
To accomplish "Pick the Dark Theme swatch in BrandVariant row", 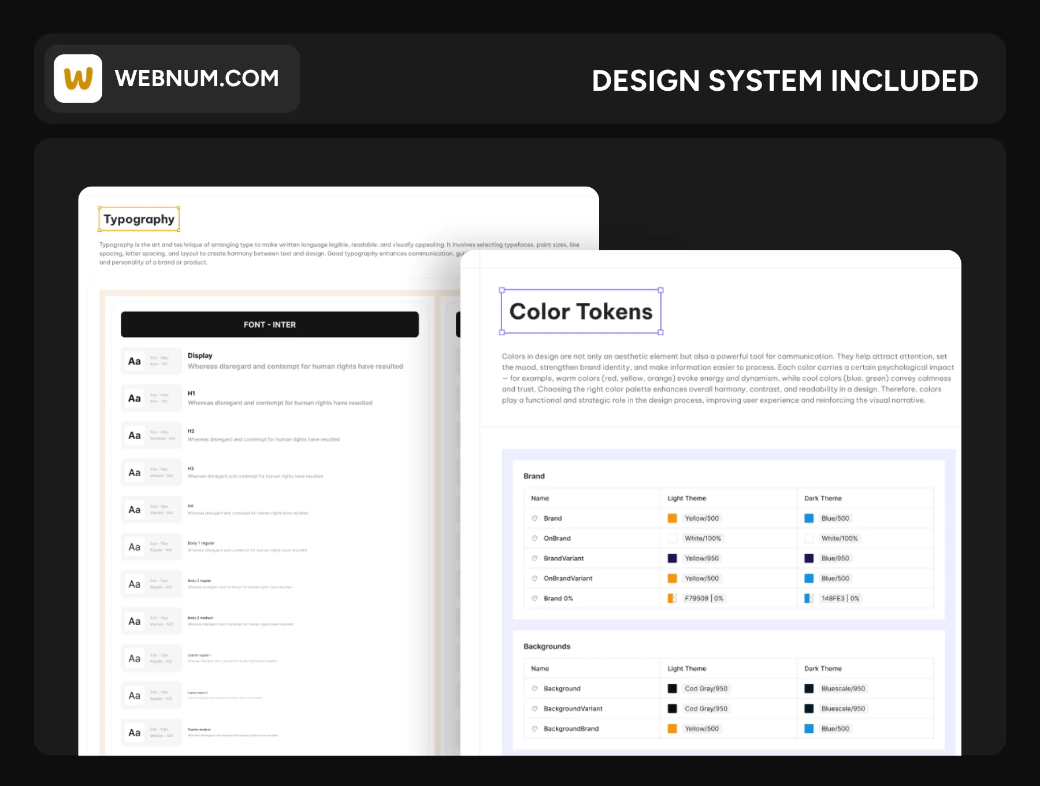I will 809,558.
